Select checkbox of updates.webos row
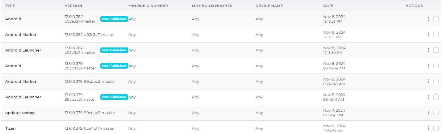 pos(436,113)
